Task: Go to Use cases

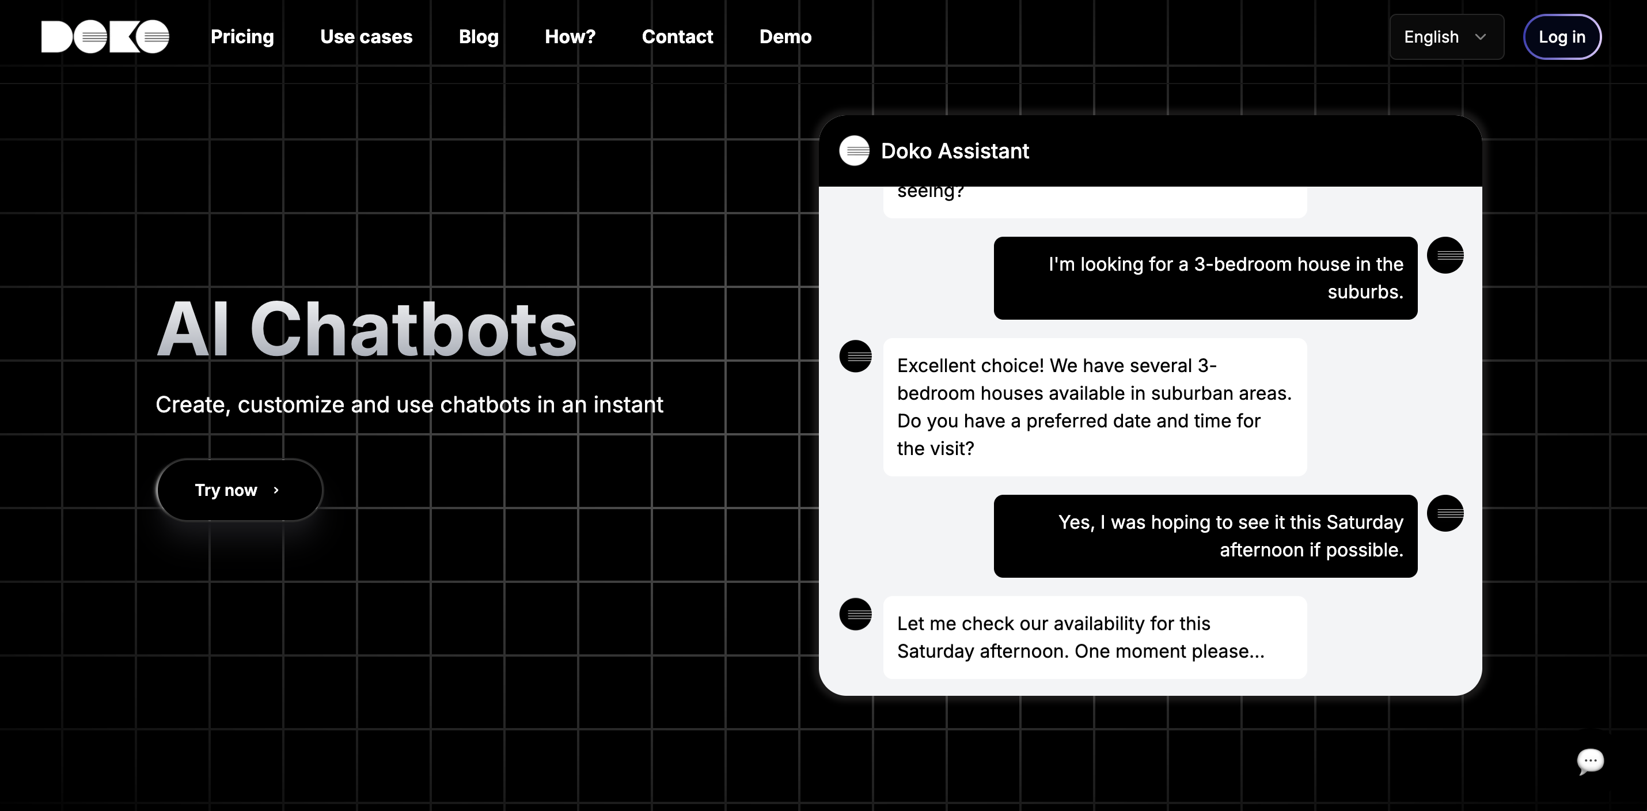Action: point(366,37)
